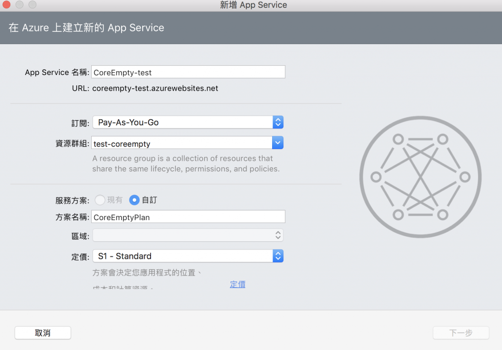Screen dimensions: 502x350
Task: Click the test-coreempty resource group text field
Action: tap(182, 143)
